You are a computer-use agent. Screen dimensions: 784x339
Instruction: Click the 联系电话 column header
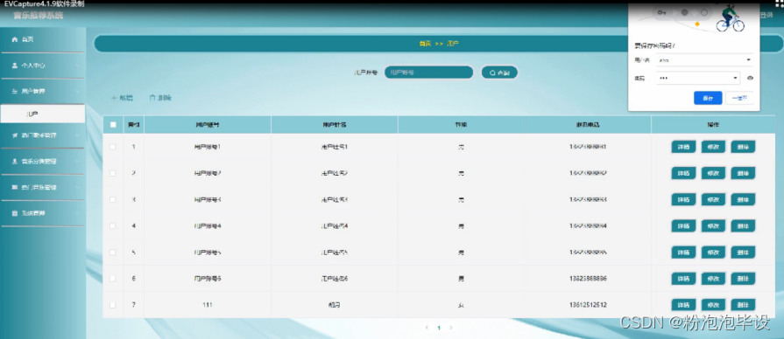tap(588, 125)
